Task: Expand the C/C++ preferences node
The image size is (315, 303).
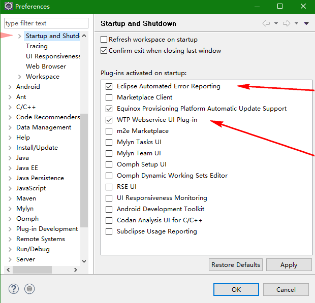Action: click(10, 108)
